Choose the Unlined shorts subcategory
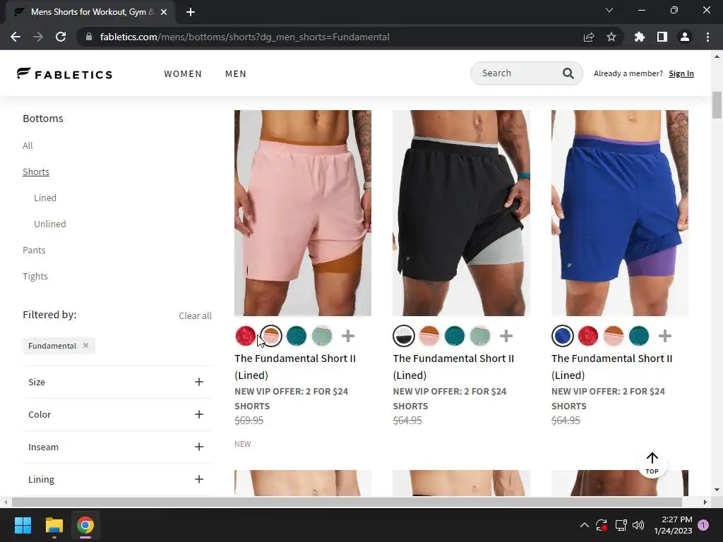Viewport: 723px width, 542px height. (x=50, y=224)
